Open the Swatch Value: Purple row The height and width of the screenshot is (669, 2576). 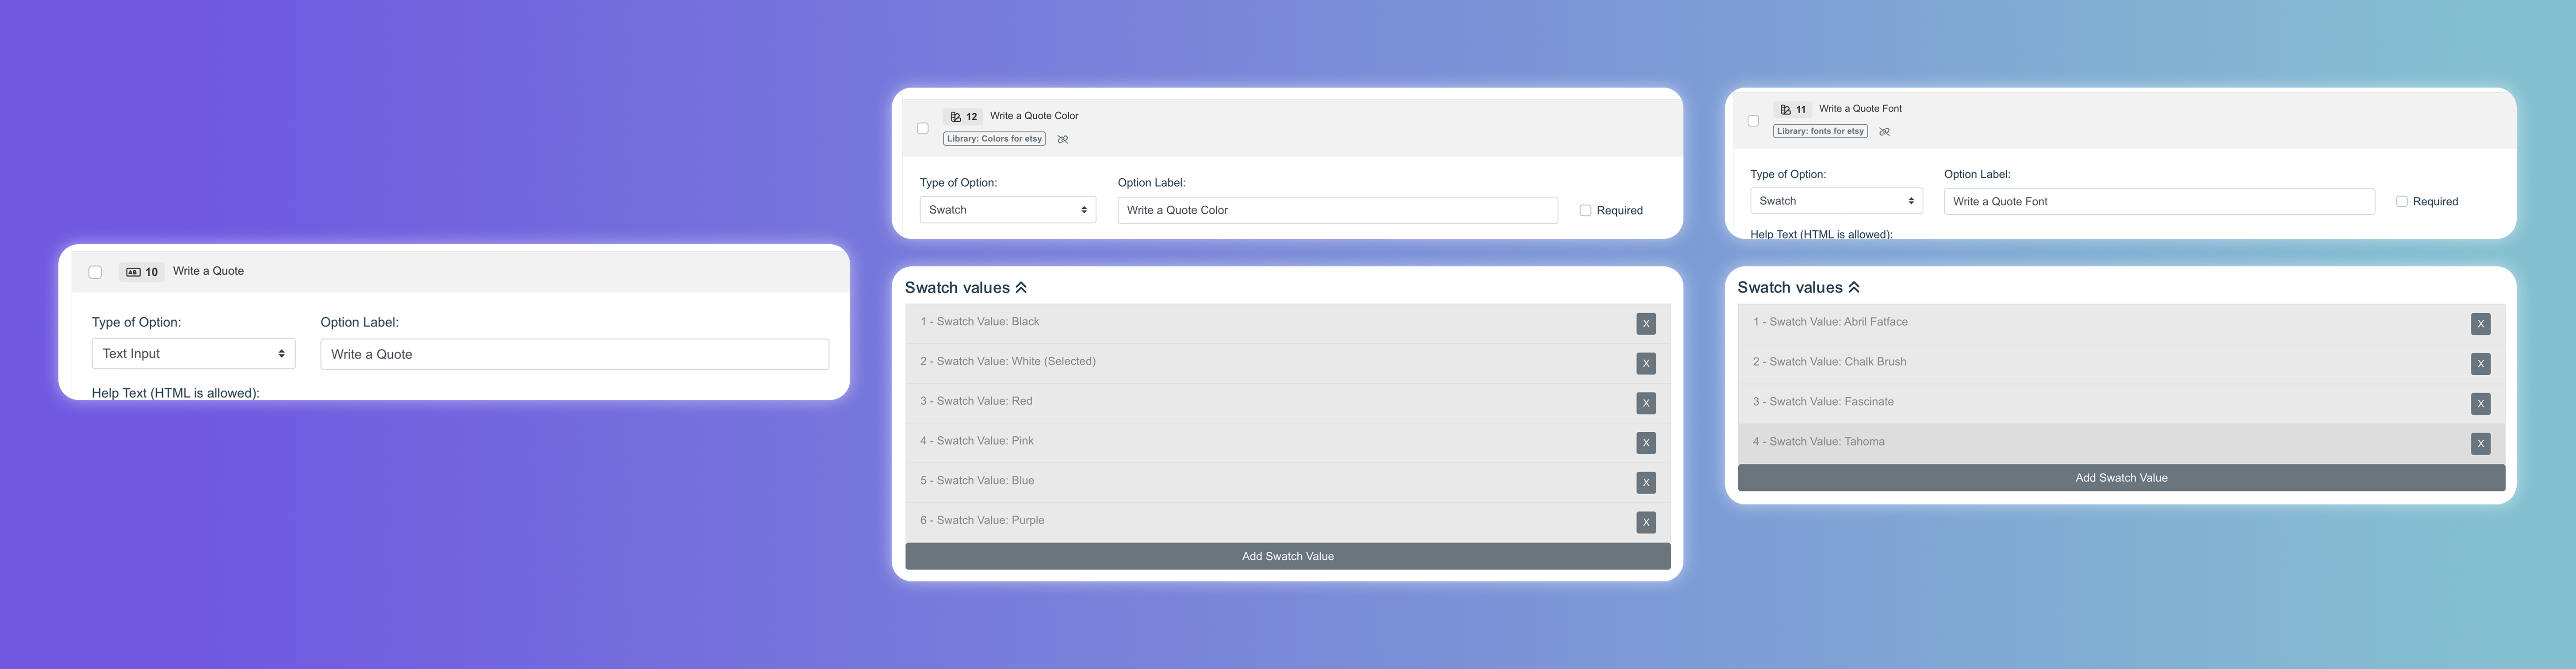coord(1288,522)
